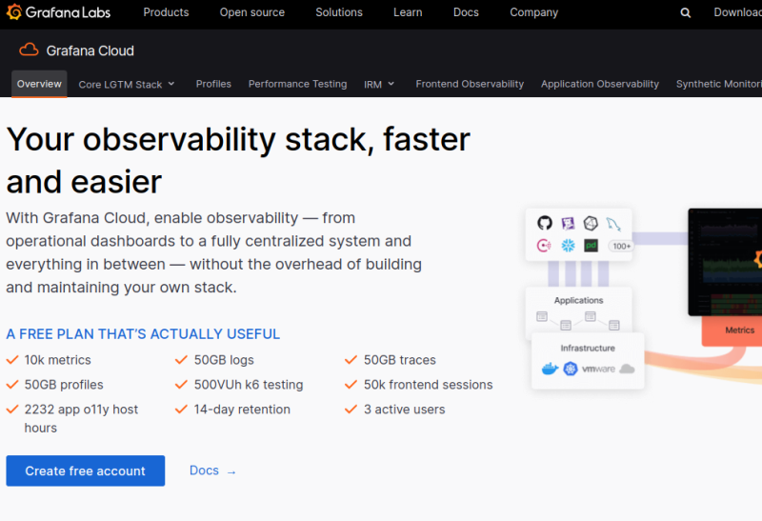This screenshot has height=521, width=762.
Task: Click the GitHub icon in integrations card
Action: [545, 223]
